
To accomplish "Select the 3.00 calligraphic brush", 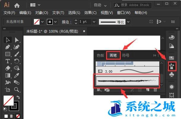I will click(x=128, y=71).
